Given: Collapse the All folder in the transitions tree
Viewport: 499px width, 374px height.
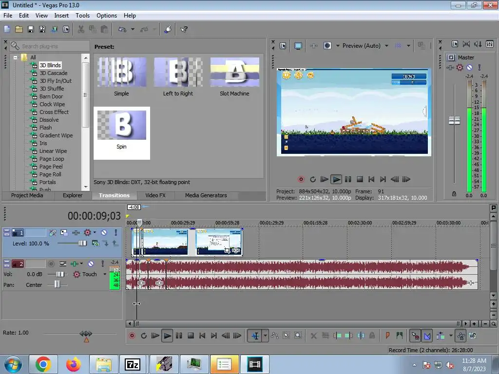Looking at the screenshot, I should pyautogui.click(x=15, y=57).
